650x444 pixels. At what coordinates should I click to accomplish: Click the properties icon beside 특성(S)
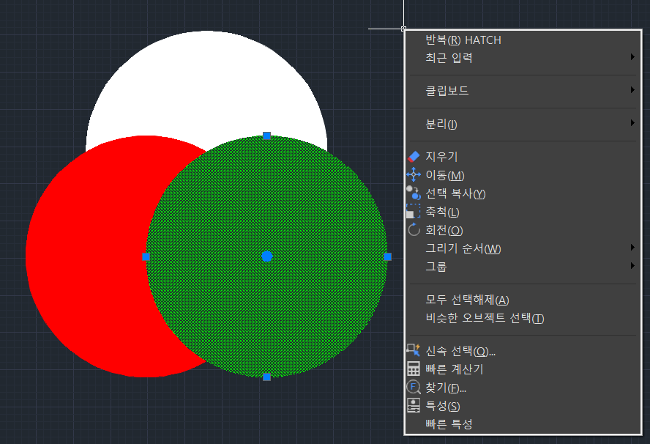tap(414, 405)
